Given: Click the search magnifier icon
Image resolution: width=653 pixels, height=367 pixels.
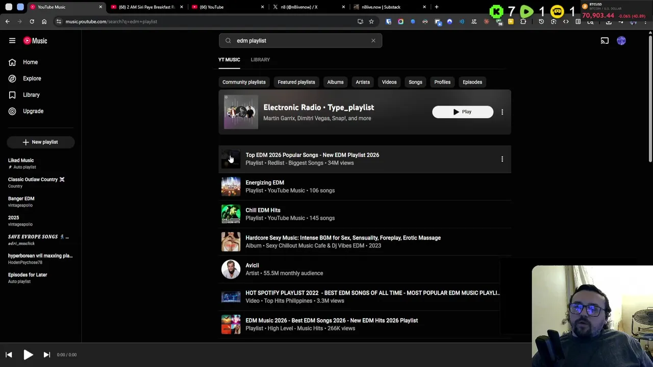Looking at the screenshot, I should point(228,41).
